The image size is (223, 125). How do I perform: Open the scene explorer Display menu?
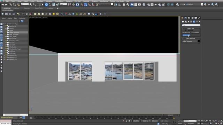(x=10, y=18)
